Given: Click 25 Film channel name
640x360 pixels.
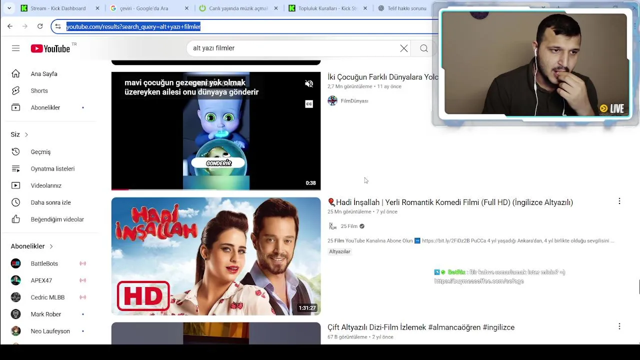Looking at the screenshot, I should [x=349, y=226].
